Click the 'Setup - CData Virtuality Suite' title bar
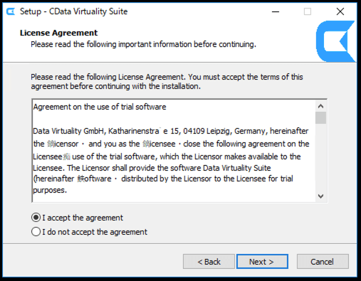 (x=73, y=11)
